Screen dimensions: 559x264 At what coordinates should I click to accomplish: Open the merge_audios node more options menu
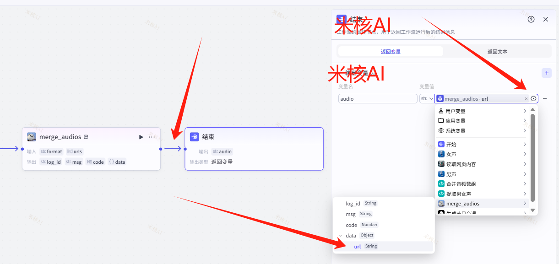(152, 137)
